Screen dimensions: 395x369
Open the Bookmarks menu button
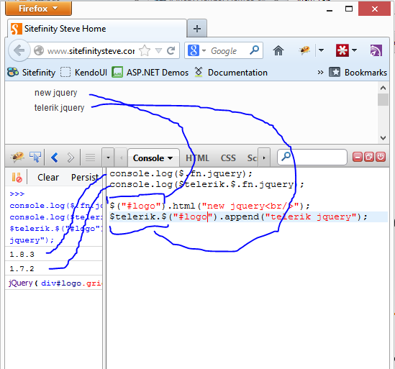358,73
